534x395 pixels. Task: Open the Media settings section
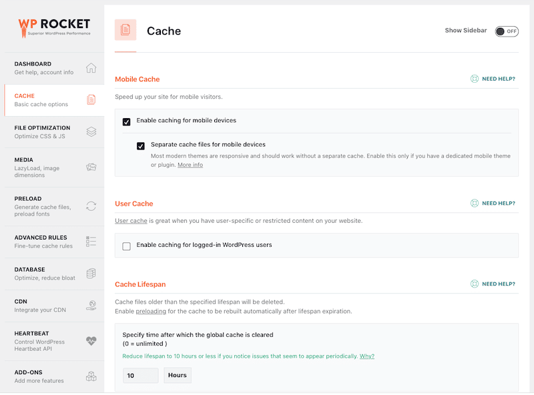(55, 167)
